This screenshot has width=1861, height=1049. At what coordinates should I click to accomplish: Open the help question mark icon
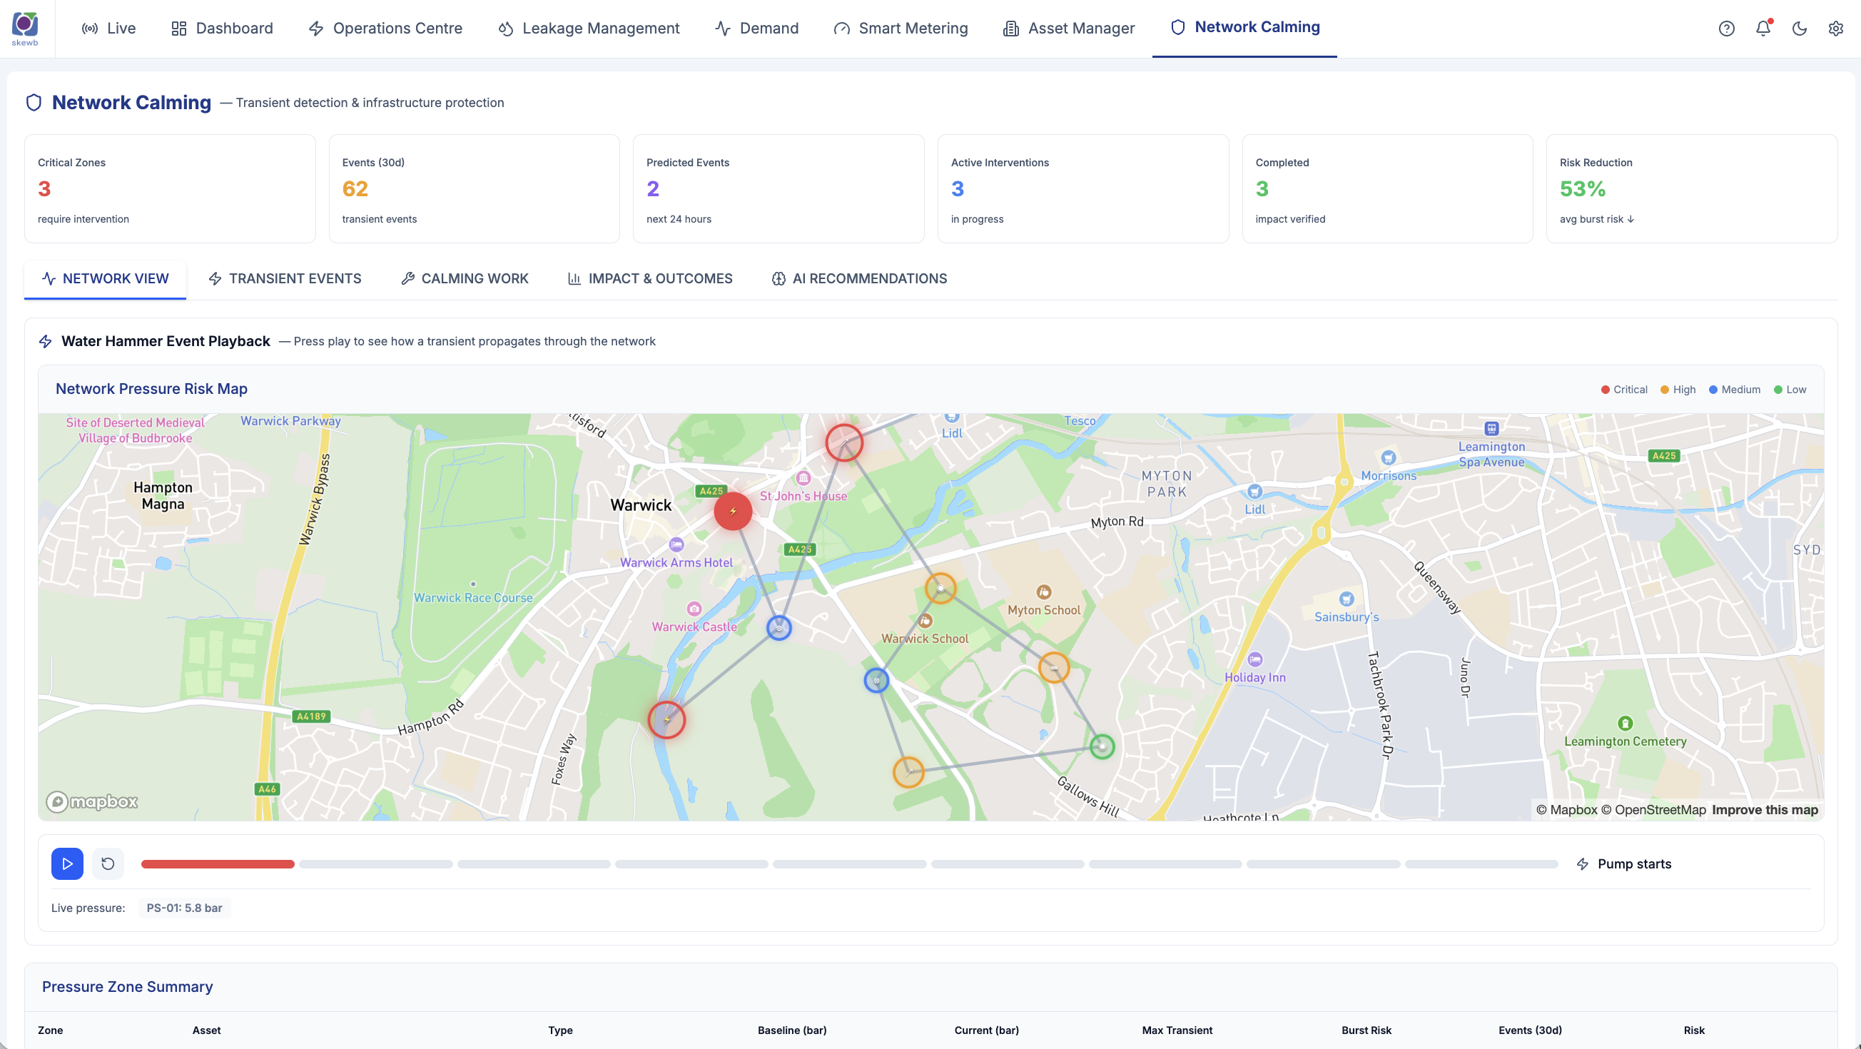coord(1726,28)
